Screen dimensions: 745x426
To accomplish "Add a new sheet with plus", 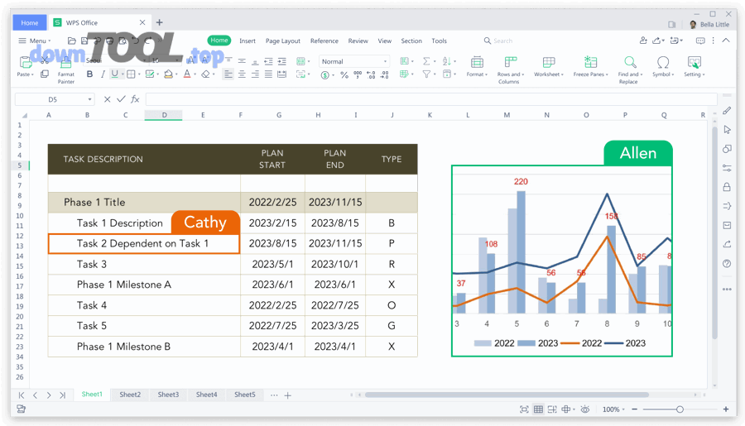I will pyautogui.click(x=287, y=395).
